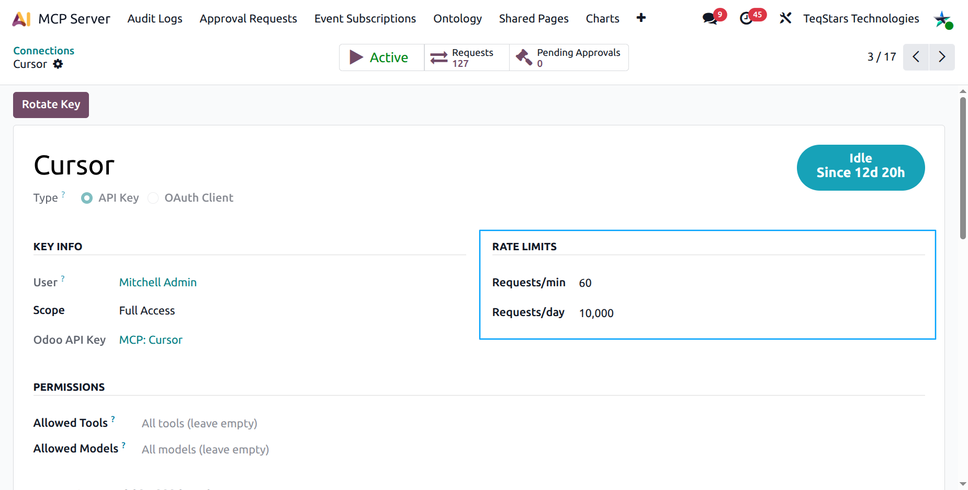Screen dimensions: 968x490
Task: Open Mitchell Admin user link
Action: [x=158, y=282]
